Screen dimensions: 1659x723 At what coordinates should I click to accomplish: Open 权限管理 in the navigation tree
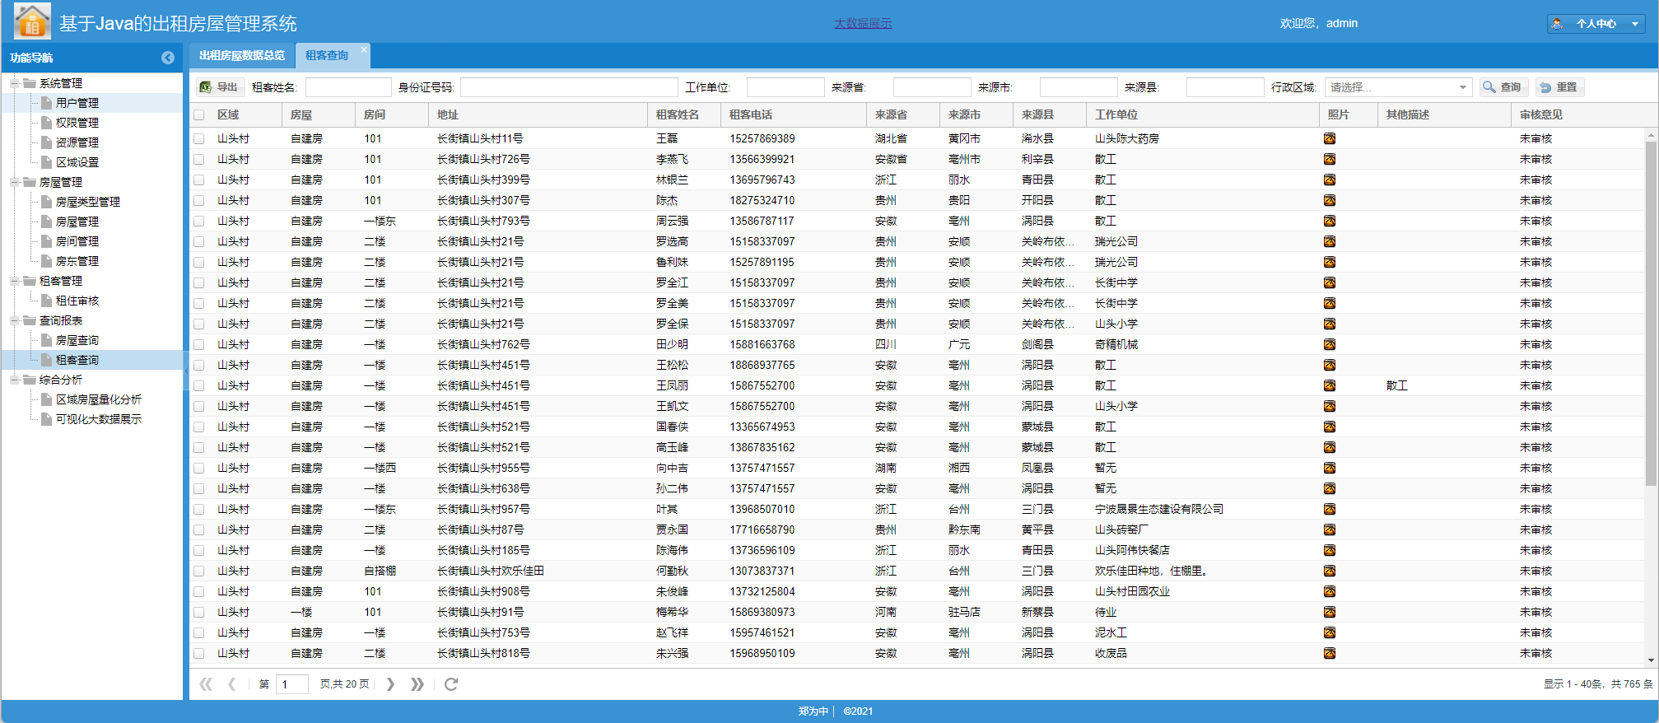[77, 123]
